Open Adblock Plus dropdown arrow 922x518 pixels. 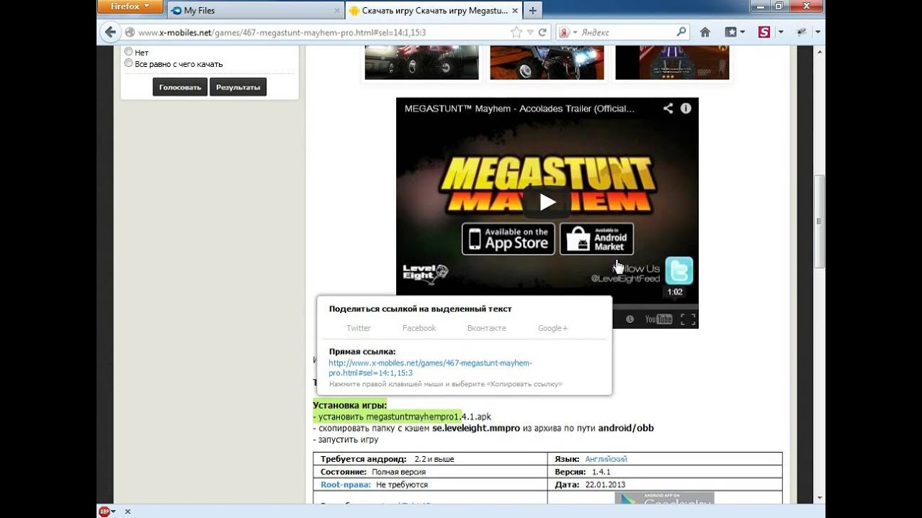[x=114, y=512]
